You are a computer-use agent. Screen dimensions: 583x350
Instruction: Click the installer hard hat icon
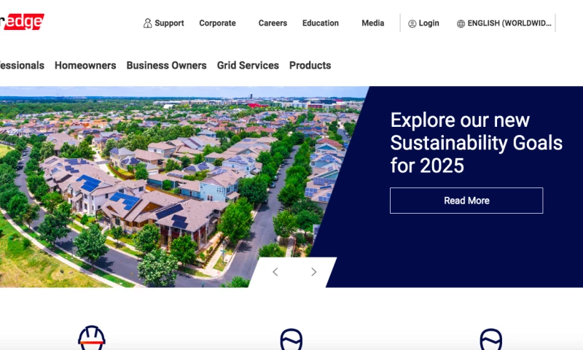[x=92, y=338]
